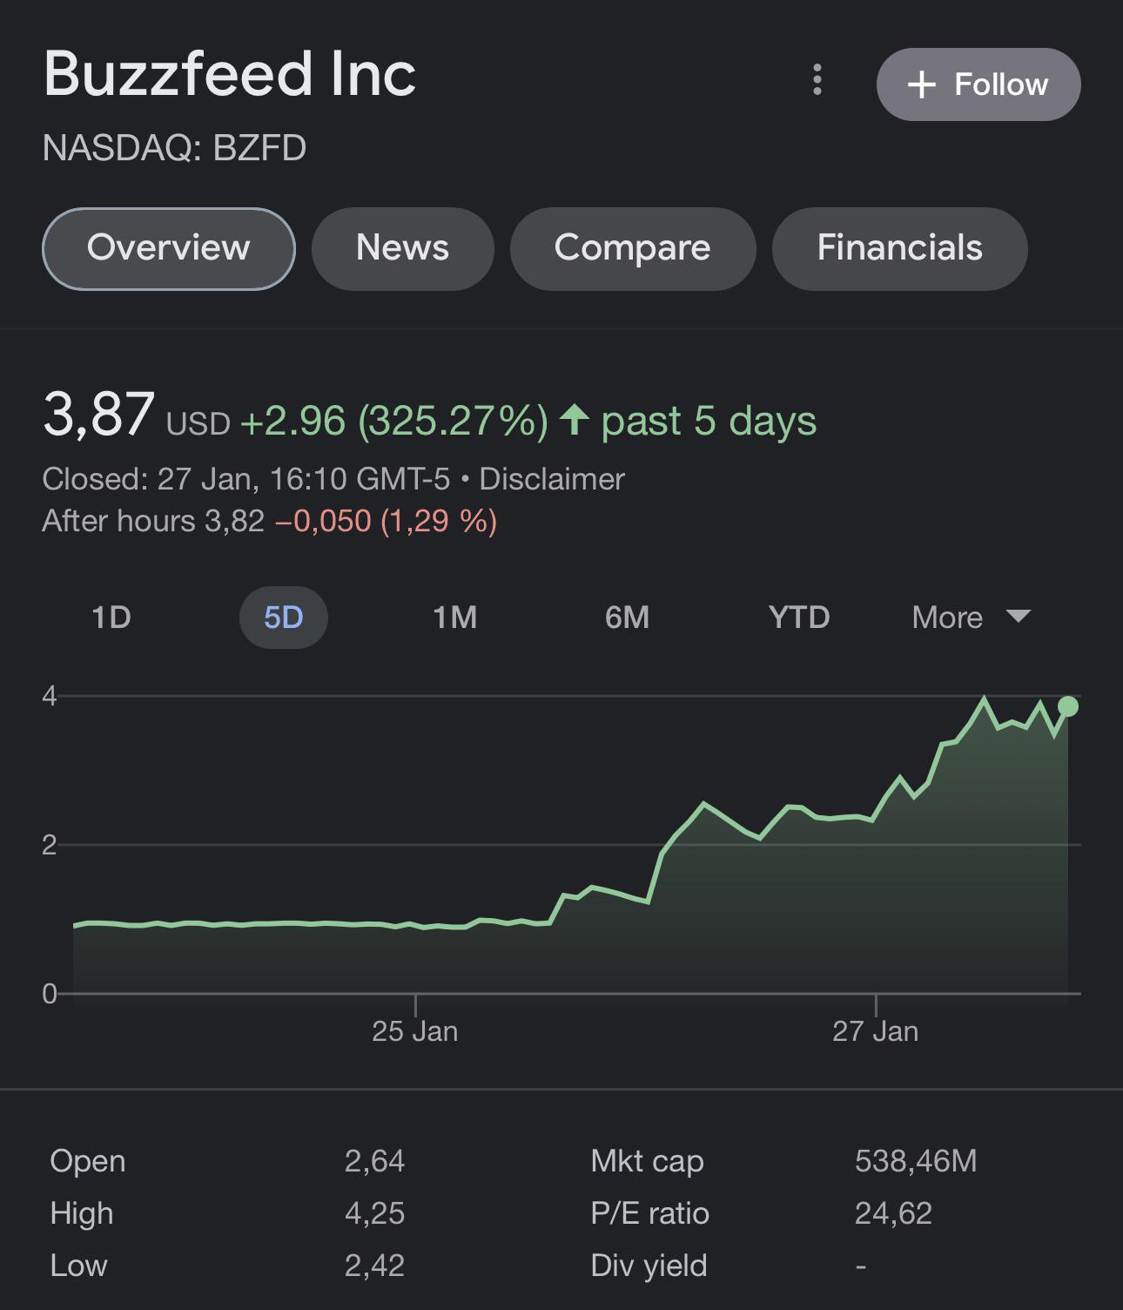The height and width of the screenshot is (1310, 1123).
Task: Show the 6M chart range
Action: pyautogui.click(x=627, y=618)
